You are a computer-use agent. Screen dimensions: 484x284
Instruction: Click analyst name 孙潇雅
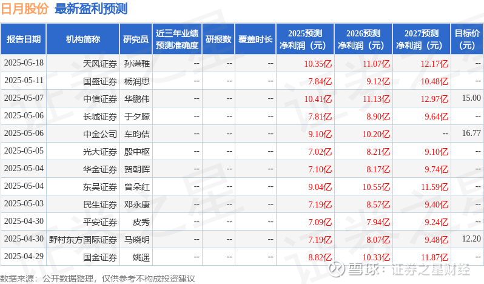[x=136, y=64]
